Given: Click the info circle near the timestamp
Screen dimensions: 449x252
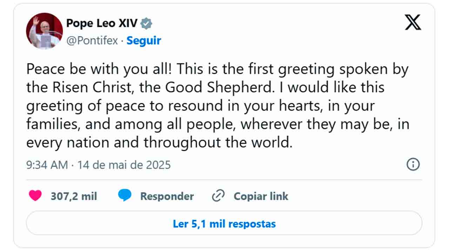Looking at the screenshot, I should click(413, 164).
